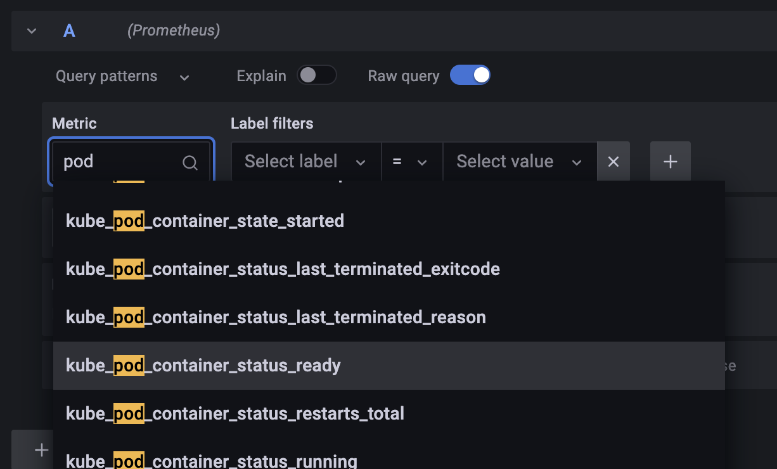Pick kube_pod_container_status_last_terminated_reason from list
The width and height of the screenshot is (777, 469).
click(x=276, y=317)
